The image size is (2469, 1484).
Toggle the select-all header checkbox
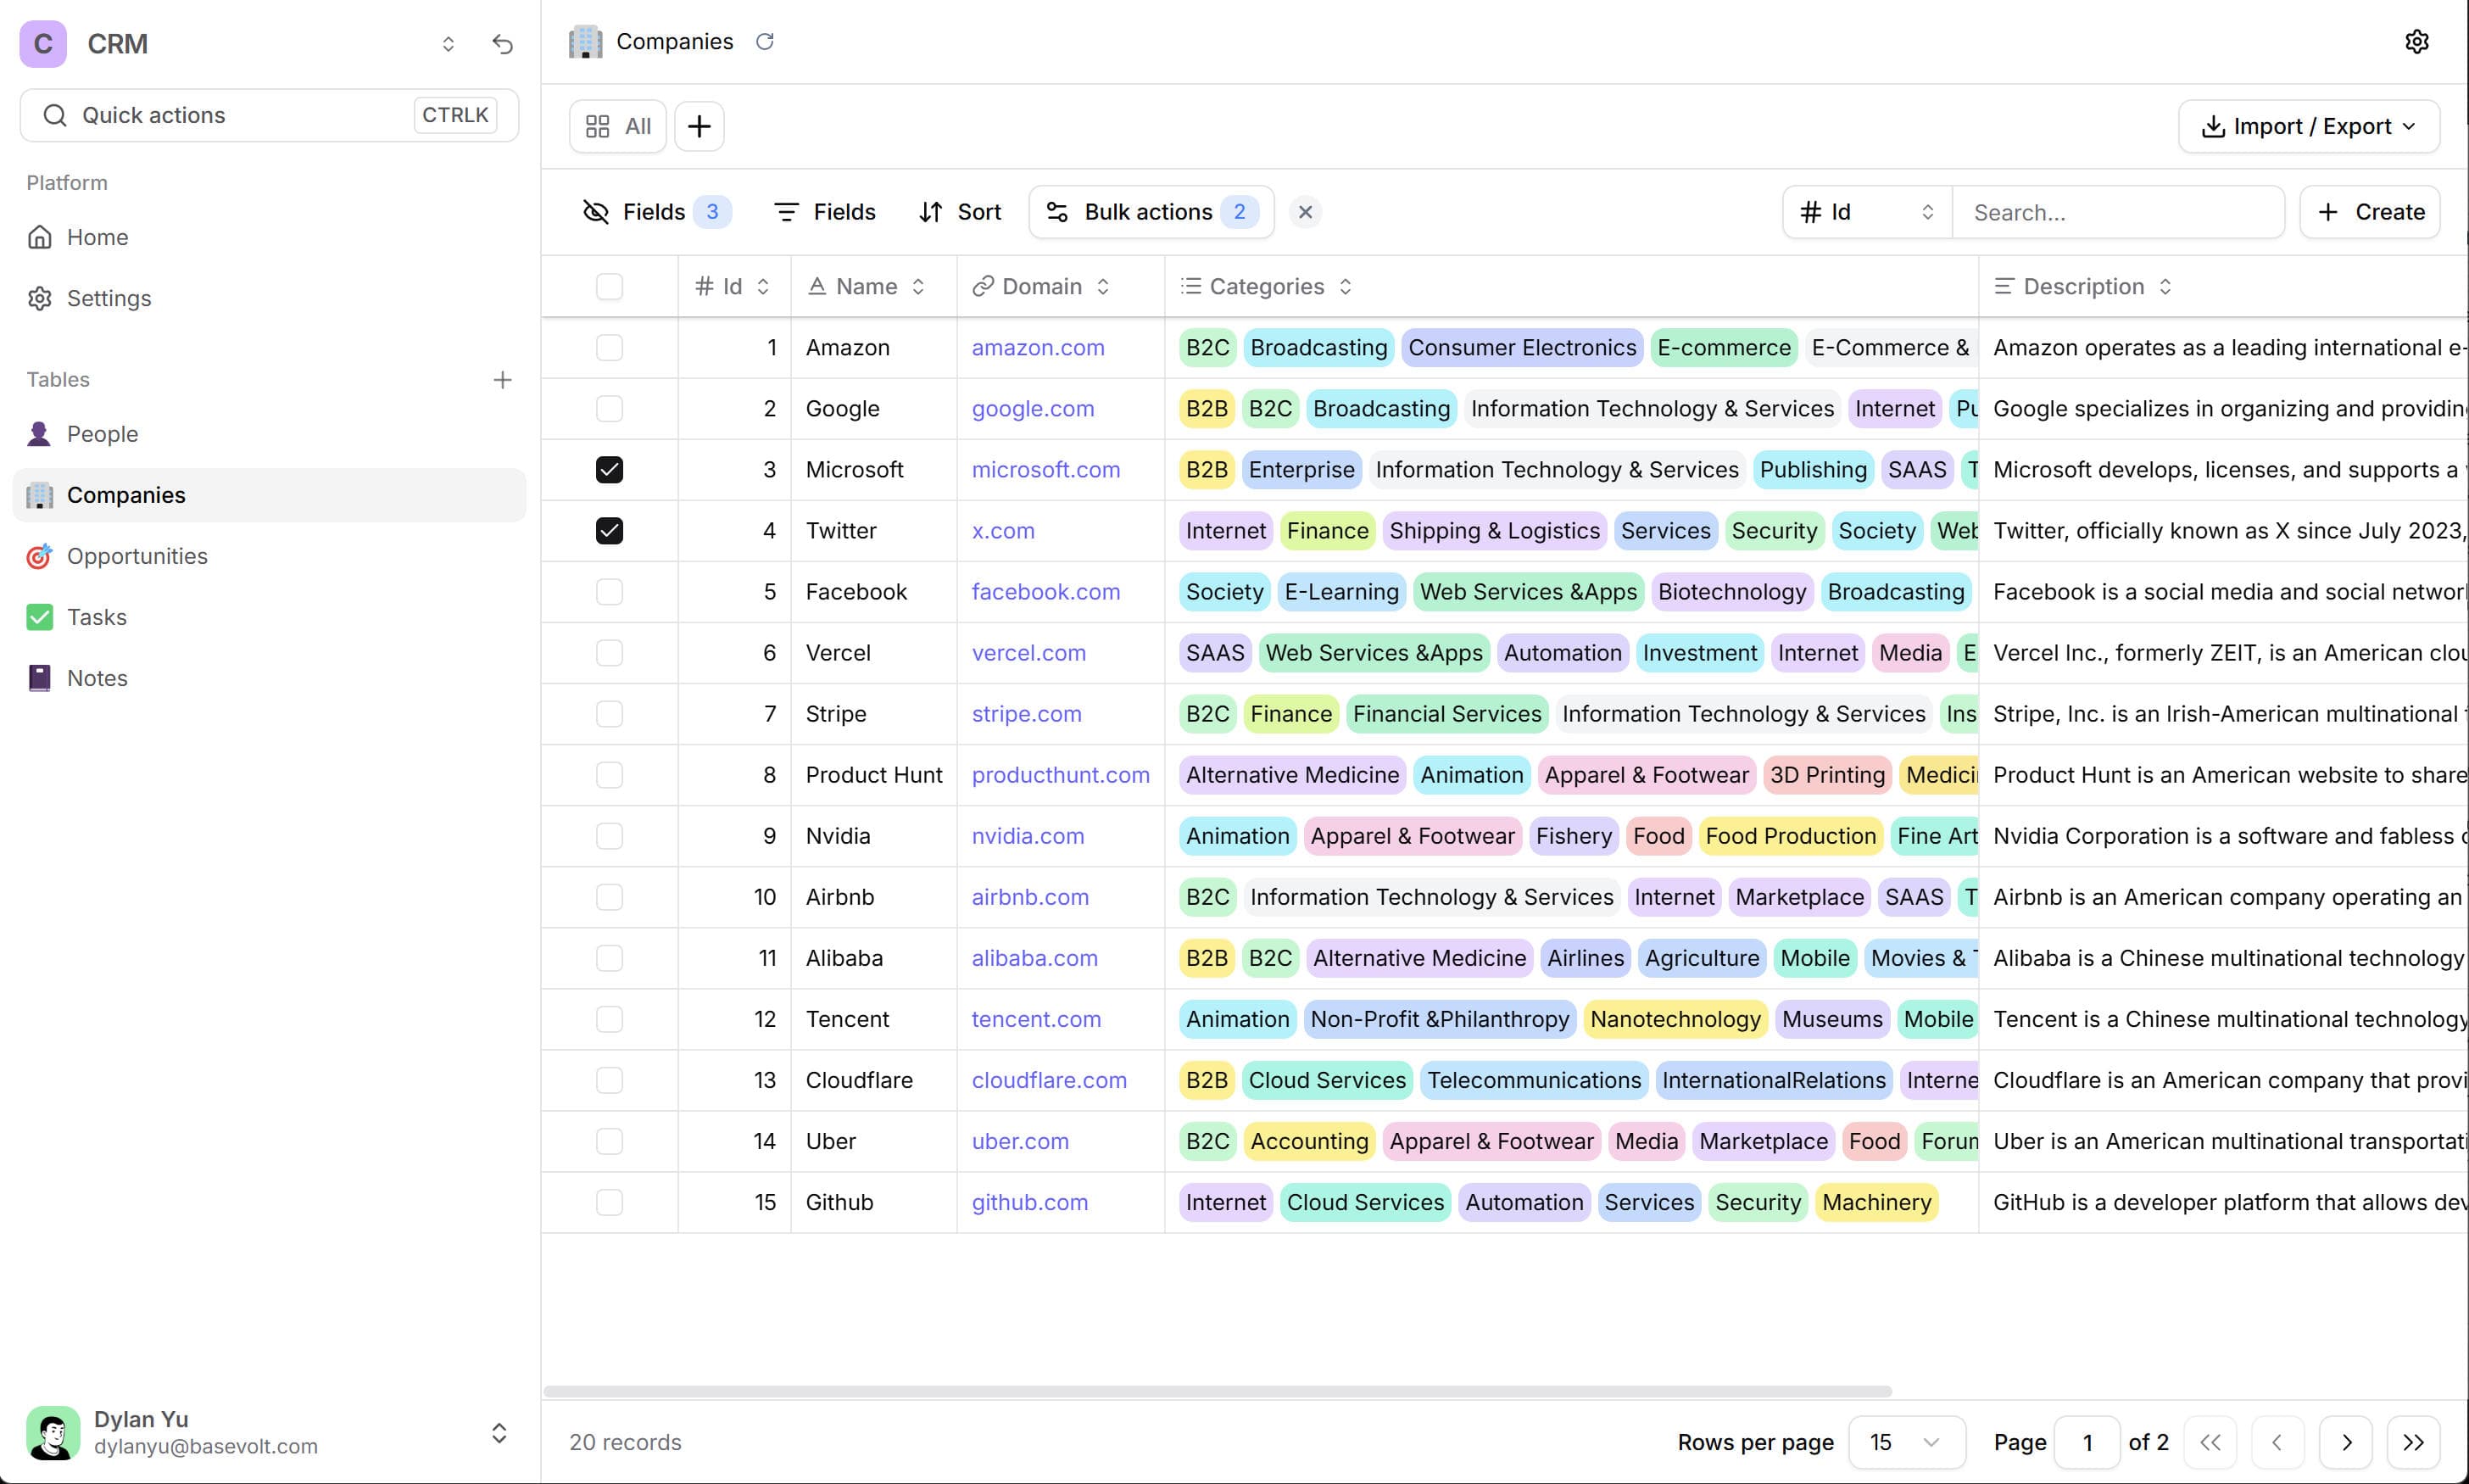(609, 287)
